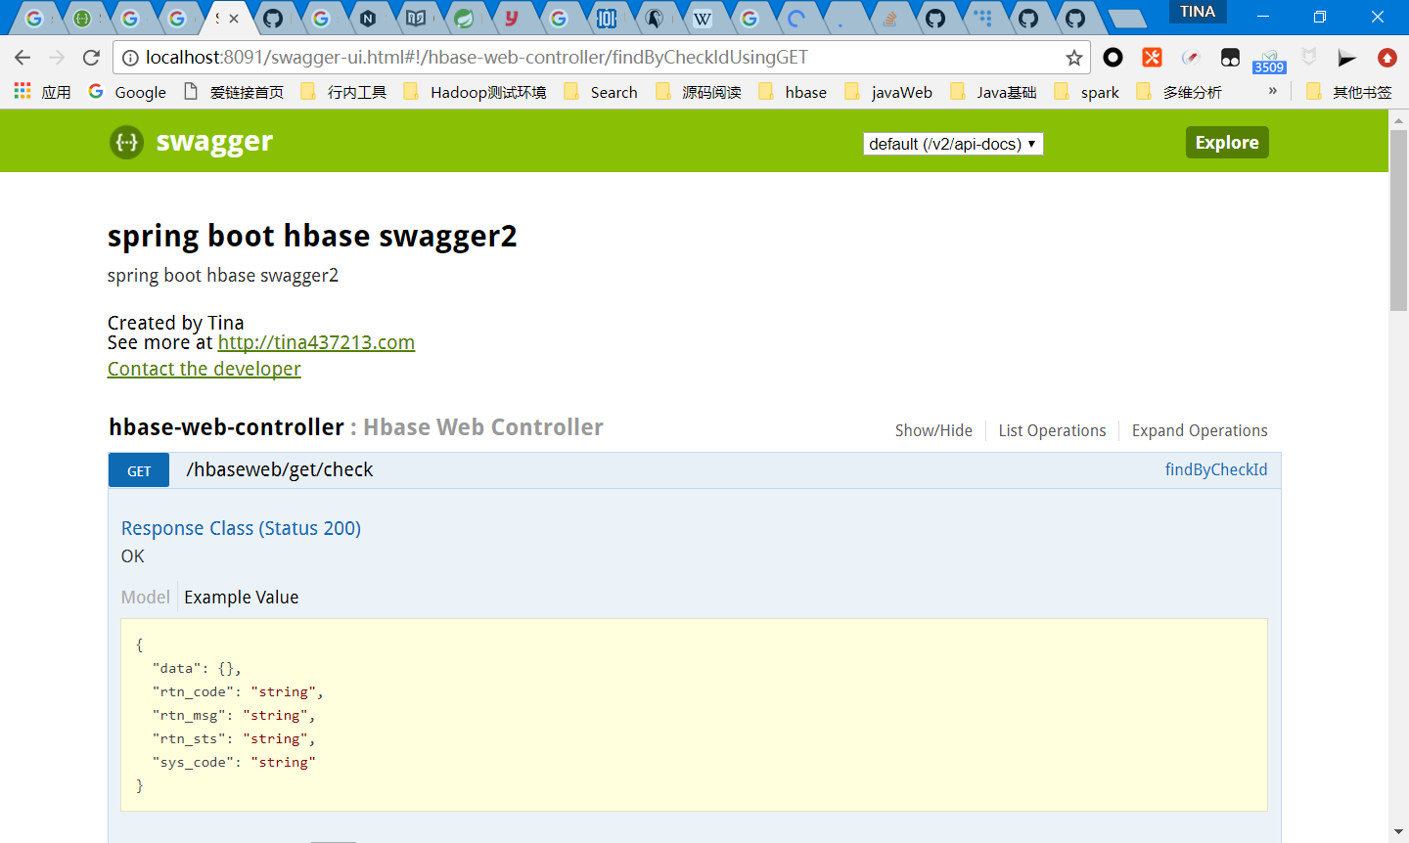
Task: Click Contact the developer link
Action: pyautogui.click(x=205, y=369)
